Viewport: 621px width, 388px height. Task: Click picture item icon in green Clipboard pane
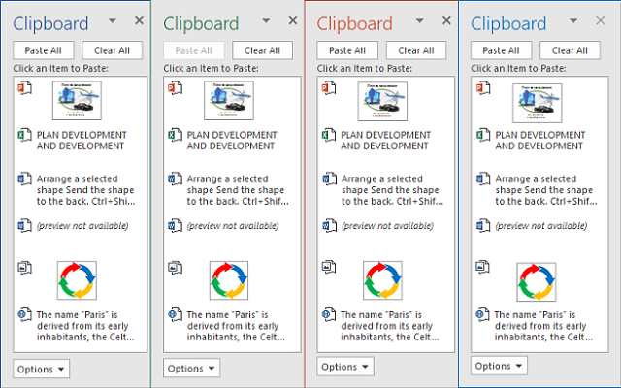[x=175, y=268]
